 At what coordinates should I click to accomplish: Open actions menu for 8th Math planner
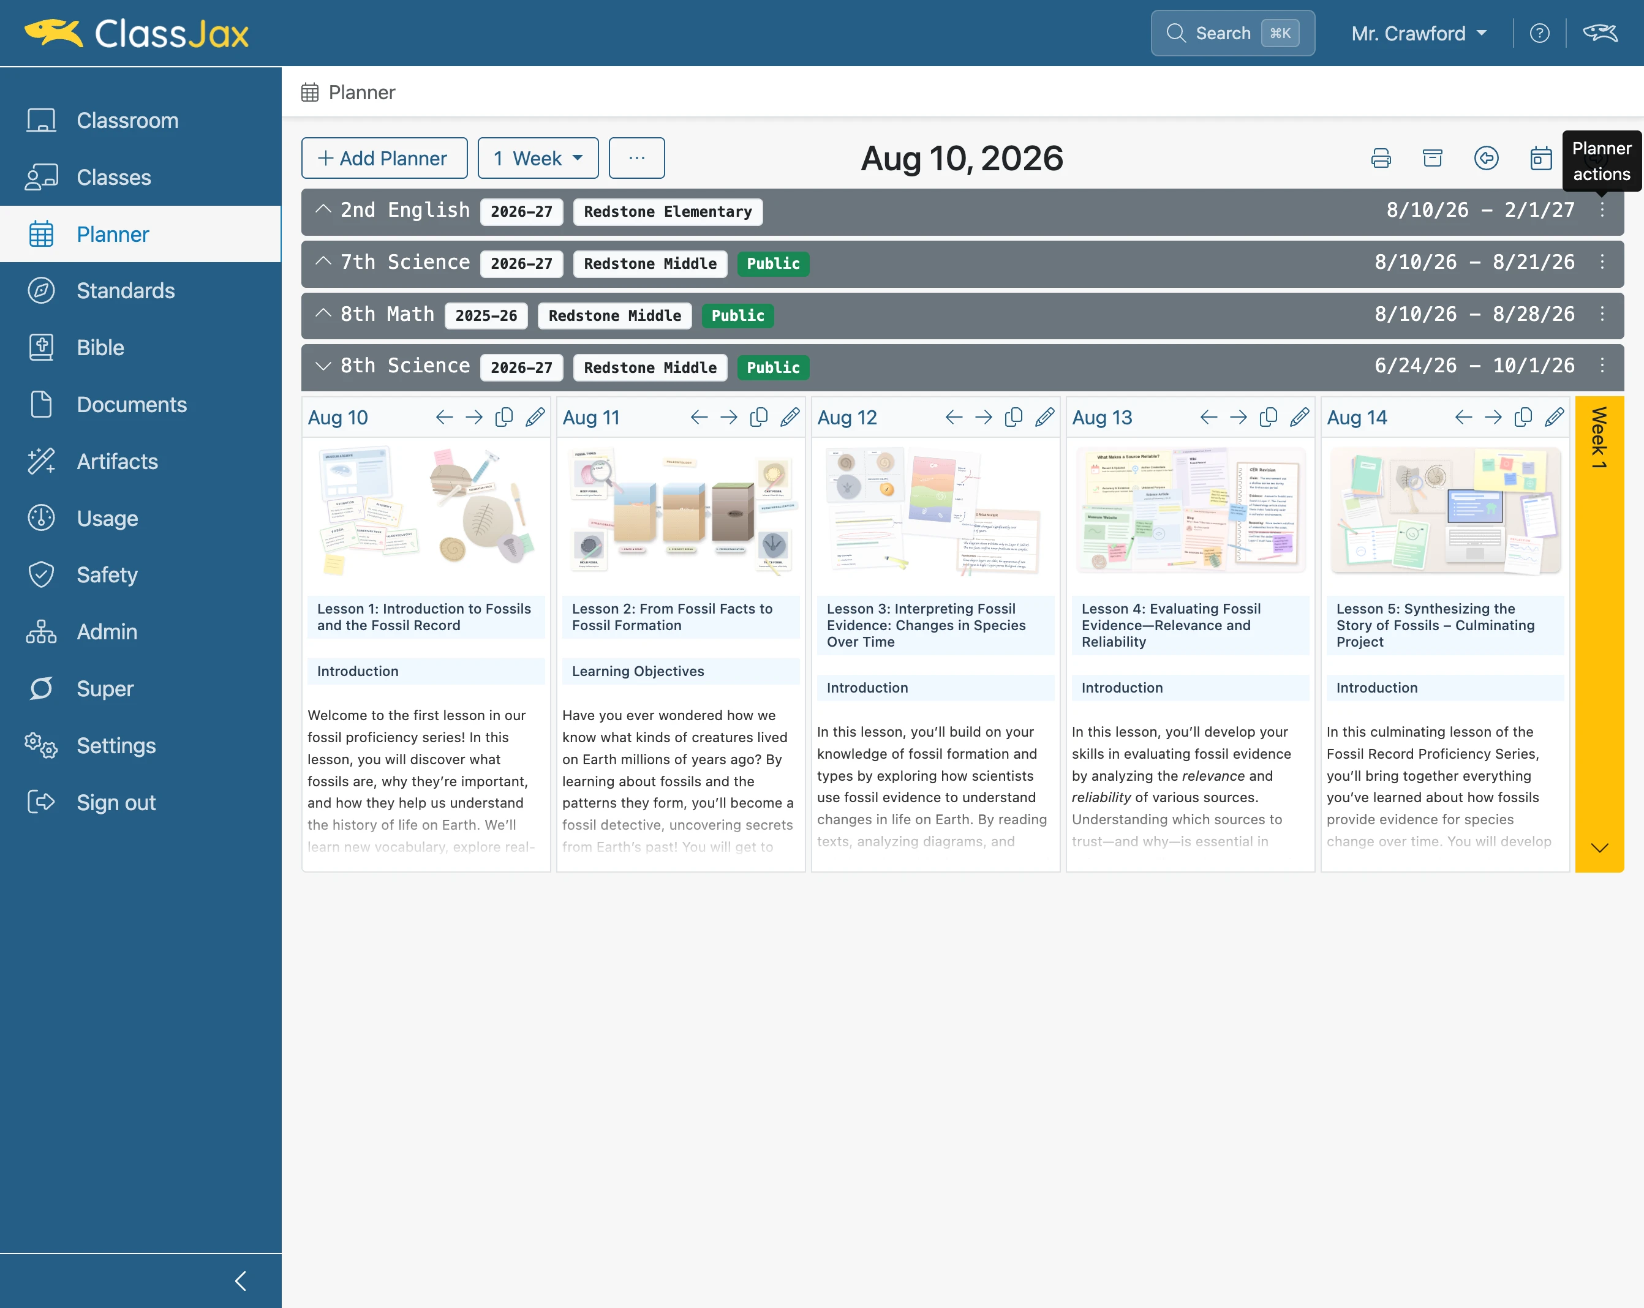click(x=1602, y=314)
